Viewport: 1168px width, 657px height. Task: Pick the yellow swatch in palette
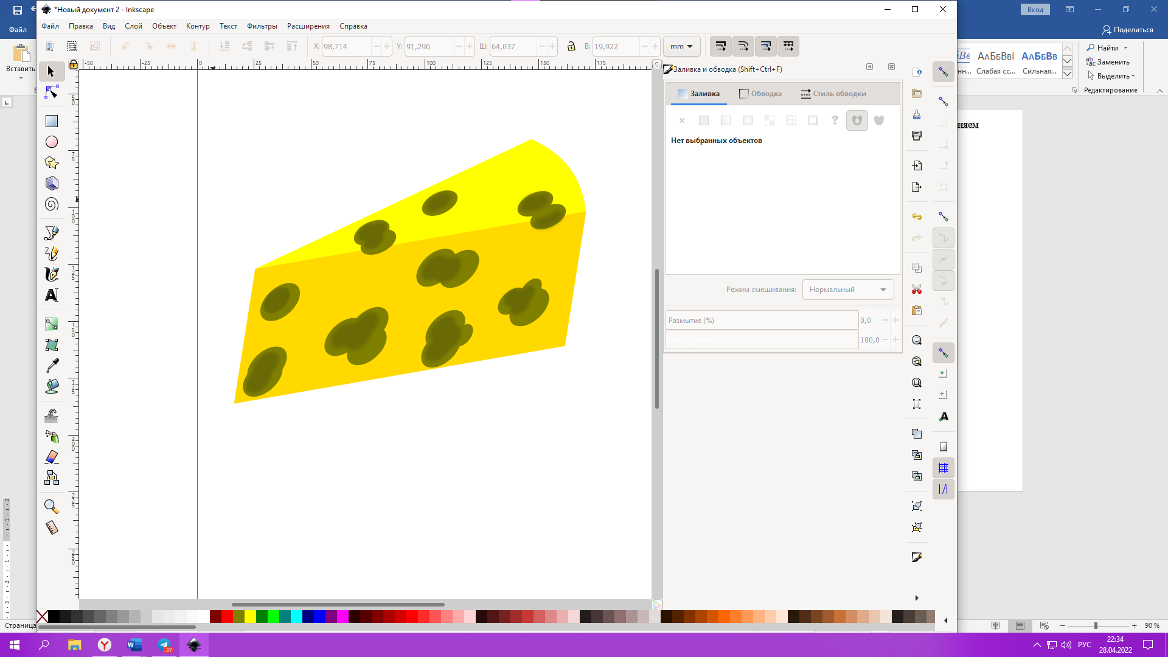[250, 617]
